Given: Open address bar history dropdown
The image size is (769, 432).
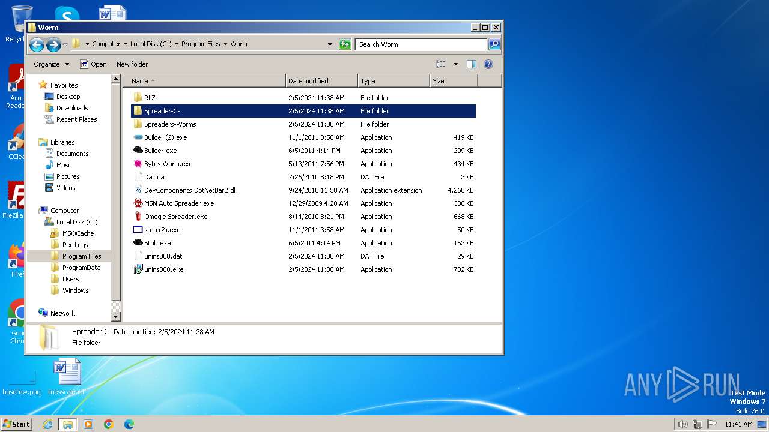Looking at the screenshot, I should (330, 44).
